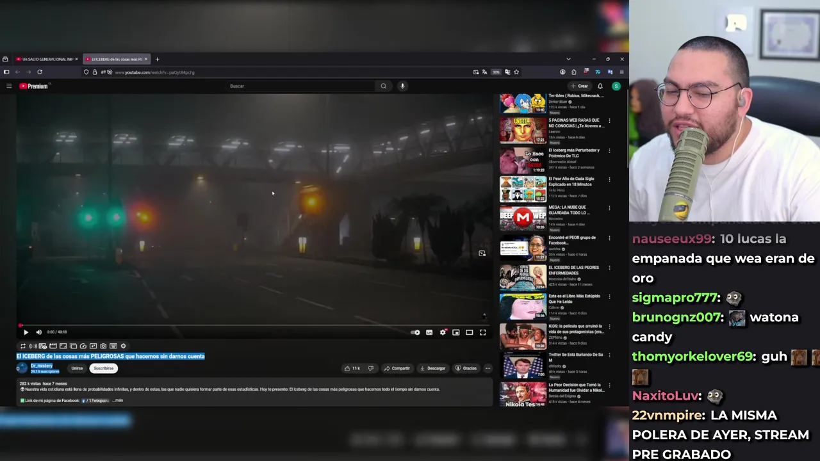Toggle the loop icon in the extension toolbar

[23, 346]
